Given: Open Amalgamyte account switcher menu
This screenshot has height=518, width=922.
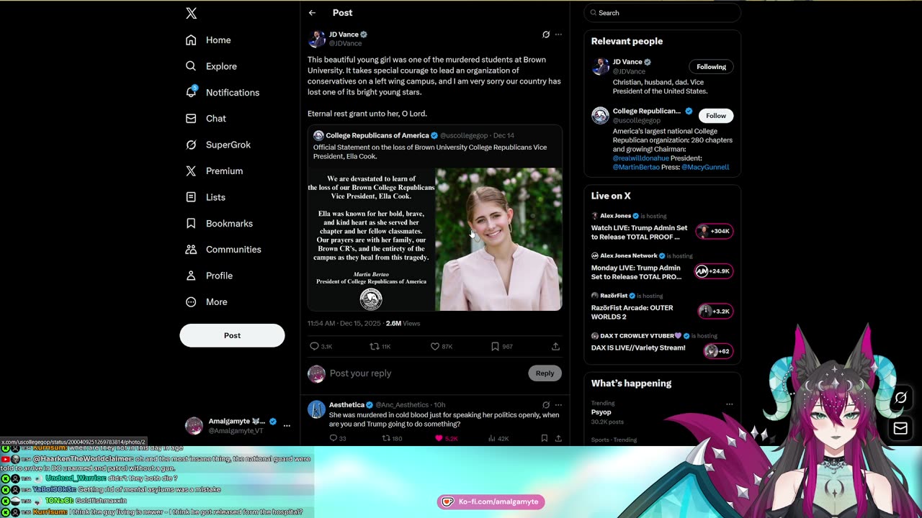Looking at the screenshot, I should 238,426.
